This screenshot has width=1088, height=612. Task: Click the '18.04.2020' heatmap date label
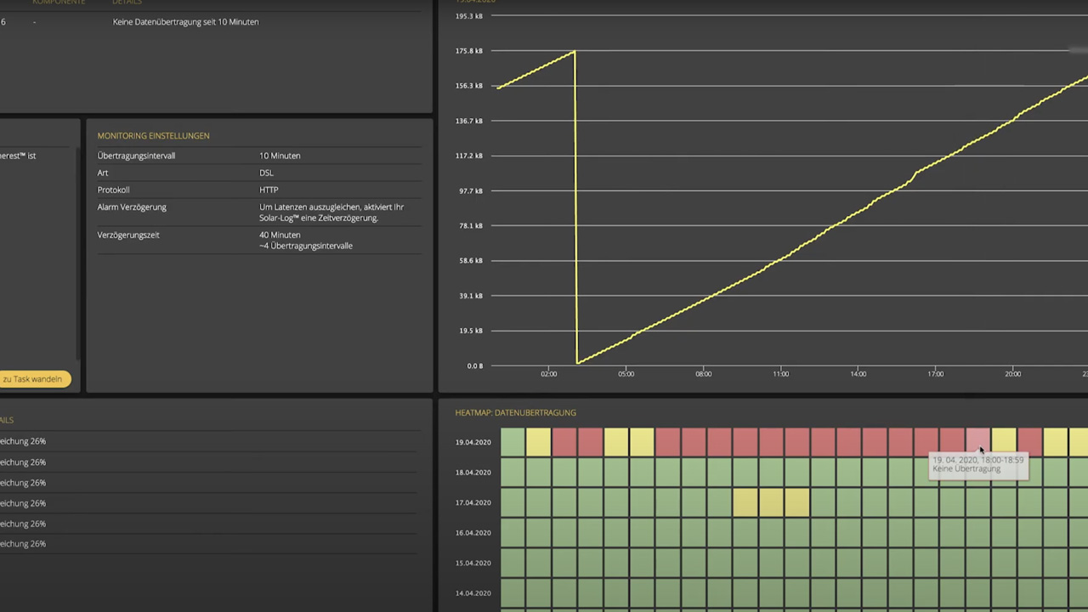click(473, 473)
